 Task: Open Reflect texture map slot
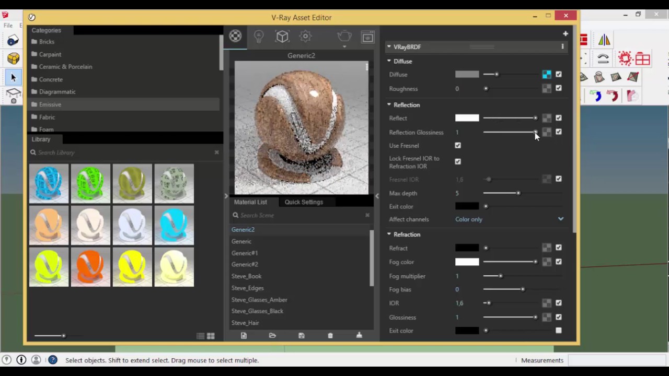[547, 118]
